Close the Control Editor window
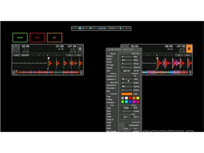The height and width of the screenshot is (153, 204). [140, 49]
